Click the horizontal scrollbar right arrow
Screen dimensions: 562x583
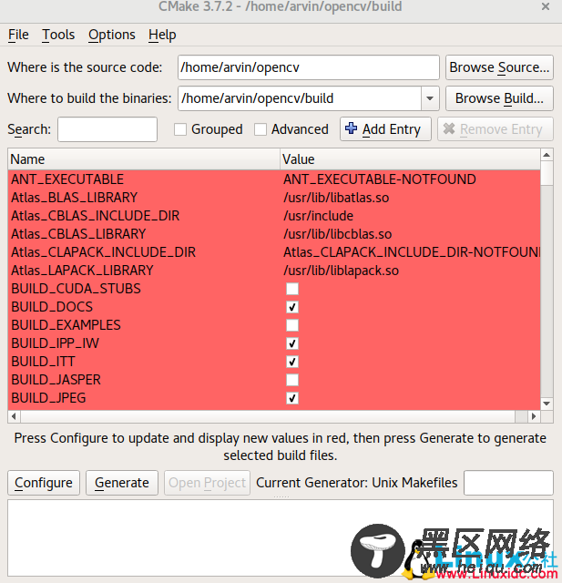tap(534, 416)
